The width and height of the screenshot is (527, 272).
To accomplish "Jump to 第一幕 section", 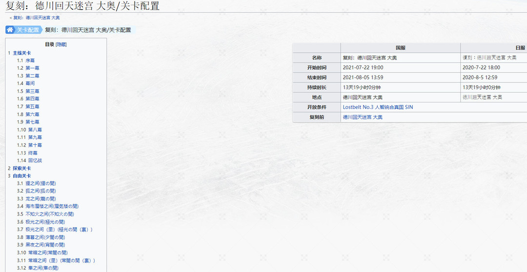I will click(32, 68).
